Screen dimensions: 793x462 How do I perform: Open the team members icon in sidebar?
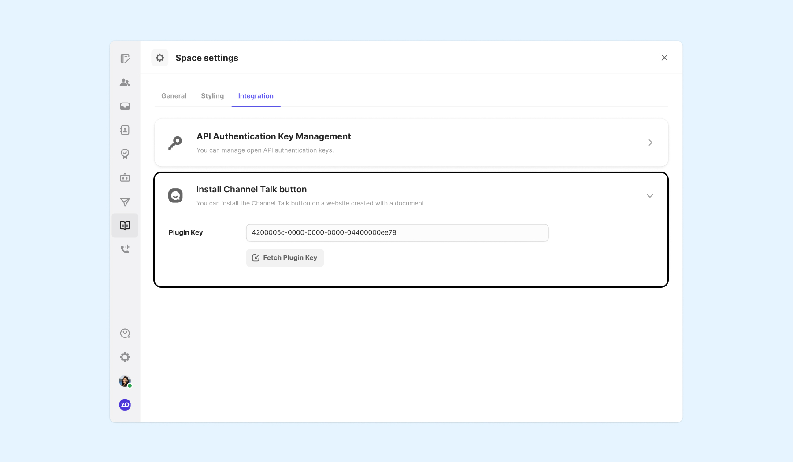(x=125, y=82)
